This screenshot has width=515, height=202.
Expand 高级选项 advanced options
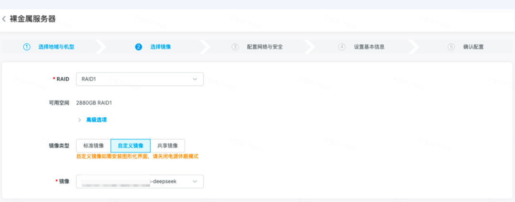point(96,120)
